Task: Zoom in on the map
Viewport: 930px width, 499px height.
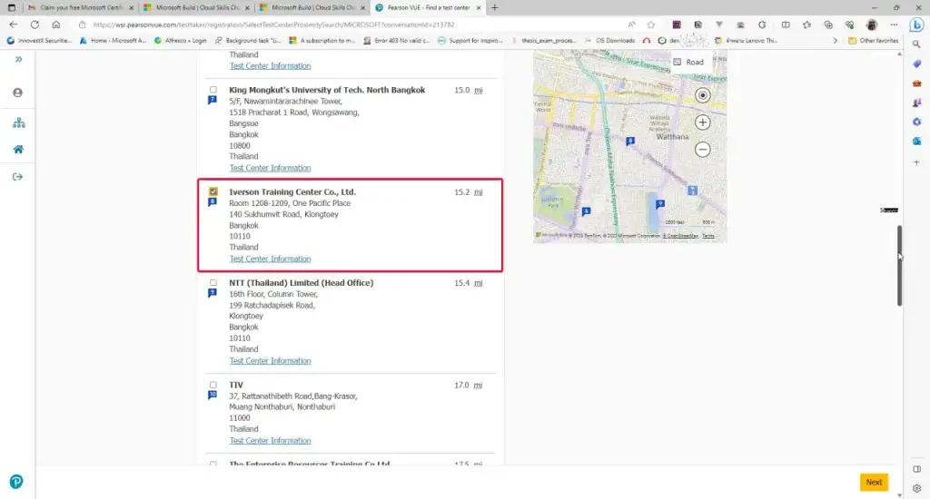Action: click(x=702, y=122)
